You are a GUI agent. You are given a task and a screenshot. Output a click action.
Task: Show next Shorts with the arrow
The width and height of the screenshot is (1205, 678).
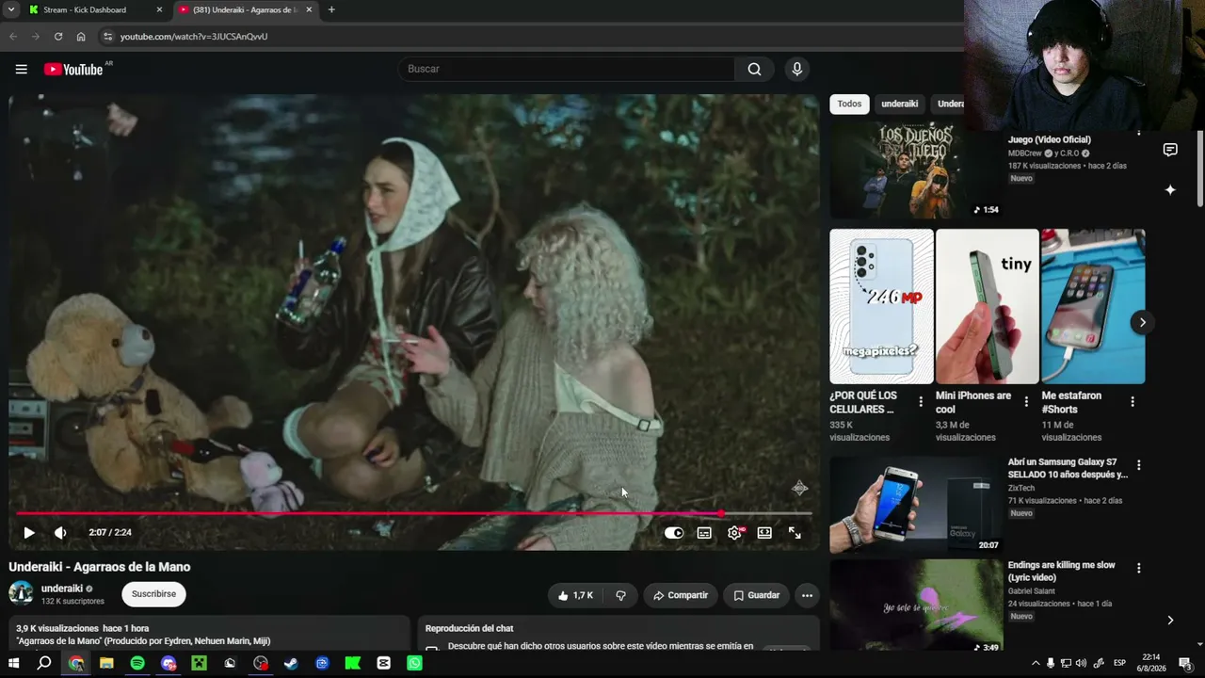(1142, 322)
